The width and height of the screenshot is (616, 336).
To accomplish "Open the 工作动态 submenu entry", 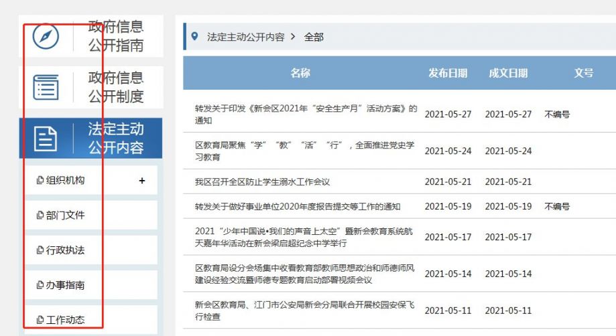I will 91,319.
